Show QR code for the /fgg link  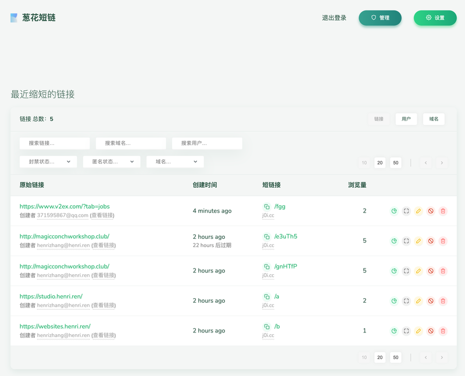(406, 211)
